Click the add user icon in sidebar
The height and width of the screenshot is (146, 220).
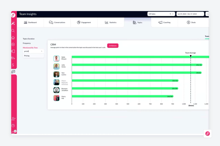click(x=13, y=119)
